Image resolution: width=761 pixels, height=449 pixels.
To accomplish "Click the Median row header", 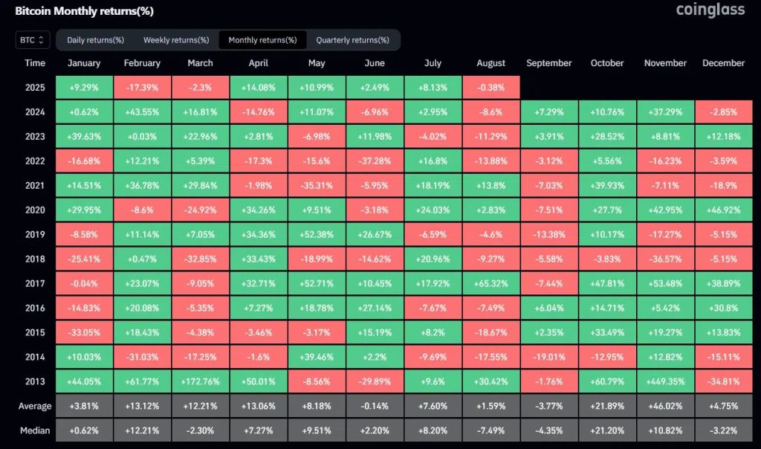I will pyautogui.click(x=34, y=430).
